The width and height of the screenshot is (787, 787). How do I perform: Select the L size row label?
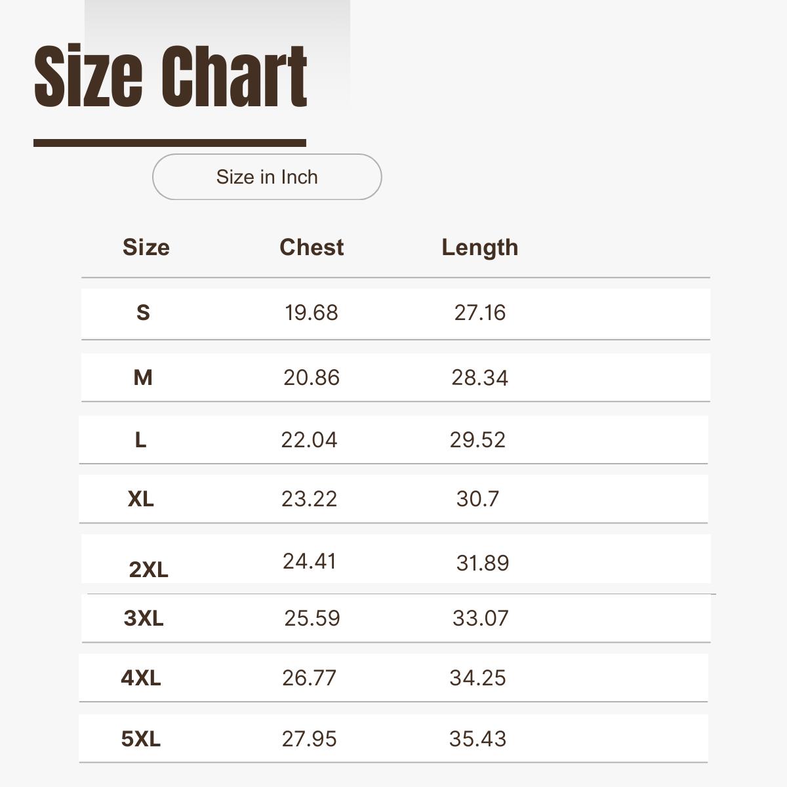[x=140, y=440]
